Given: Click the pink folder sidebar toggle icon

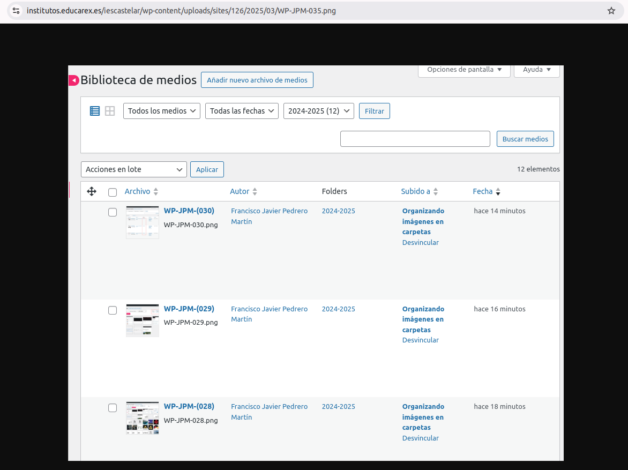Looking at the screenshot, I should click(x=73, y=80).
